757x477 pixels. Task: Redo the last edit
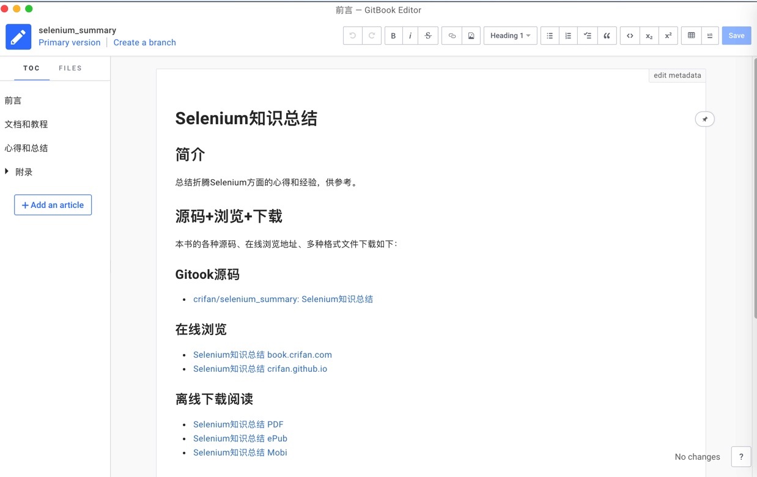tap(372, 35)
